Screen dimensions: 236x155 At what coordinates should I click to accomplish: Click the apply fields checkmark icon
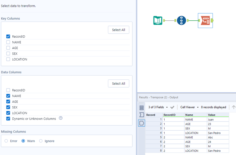(172, 107)
